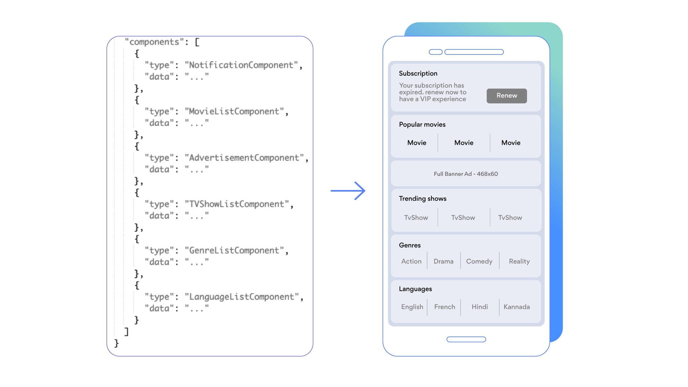Click the "GenreListComponent" type value
The height and width of the screenshot is (387, 688).
click(x=234, y=250)
